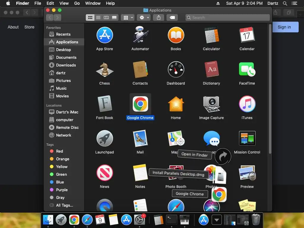This screenshot has height=228, width=304.
Task: Switch to list view in Finder toolbar
Action: (98, 18)
